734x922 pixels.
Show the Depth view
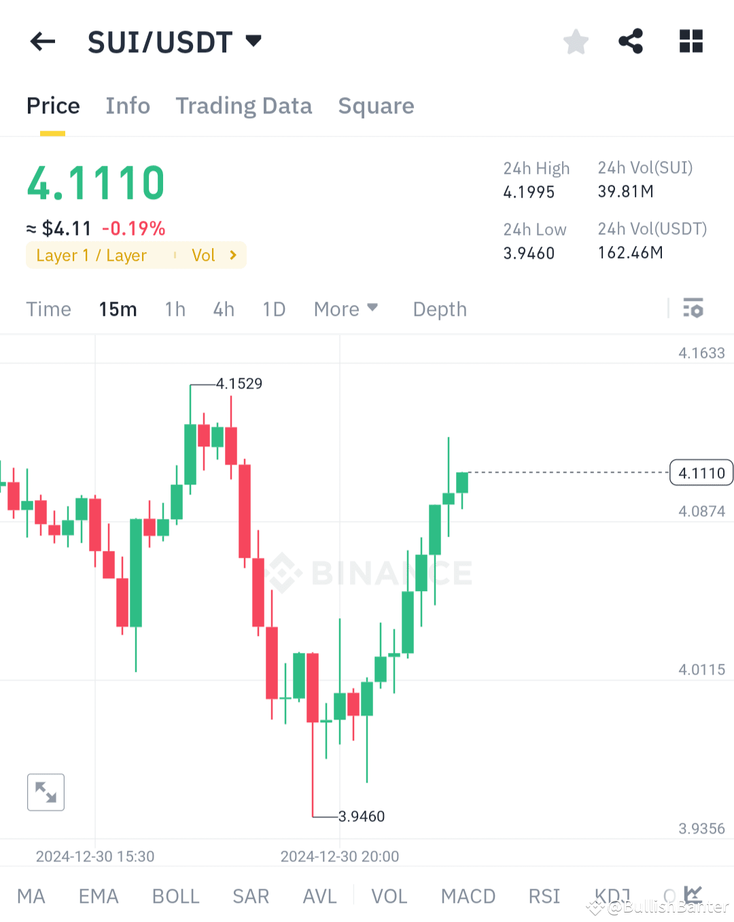440,308
